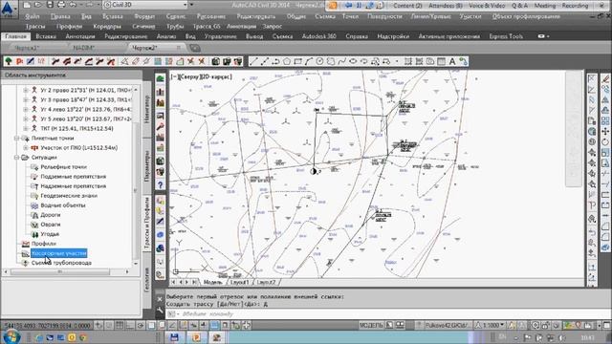Click the Voice & Video meeting button
Screen dimensions: 612x344
tap(487, 6)
